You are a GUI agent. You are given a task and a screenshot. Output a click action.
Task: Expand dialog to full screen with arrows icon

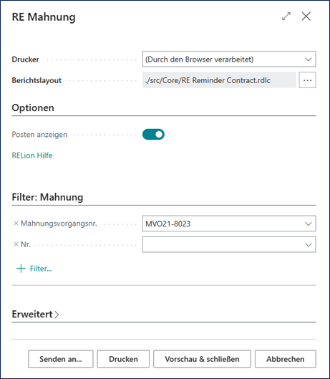click(286, 16)
